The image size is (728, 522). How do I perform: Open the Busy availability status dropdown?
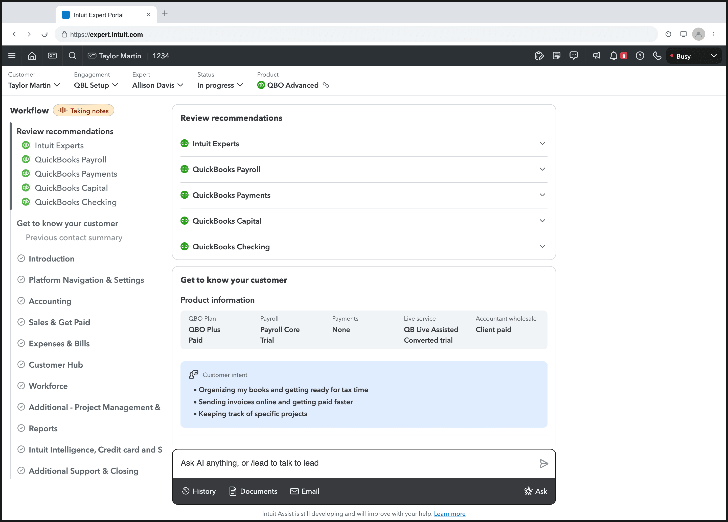tap(694, 56)
